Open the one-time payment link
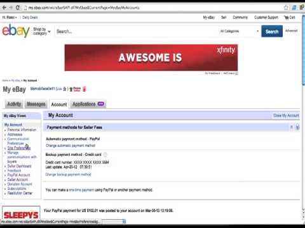305x228 pixels. (x=81, y=190)
